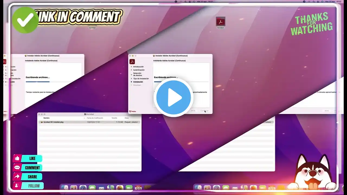
Task: Sort Finder list by Clase column
Action: (127, 118)
